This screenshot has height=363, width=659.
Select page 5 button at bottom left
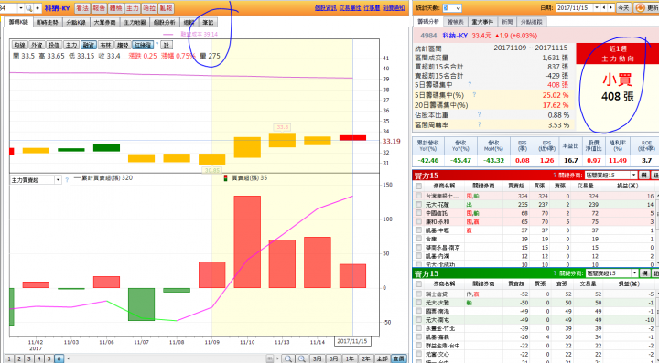click(x=49, y=358)
